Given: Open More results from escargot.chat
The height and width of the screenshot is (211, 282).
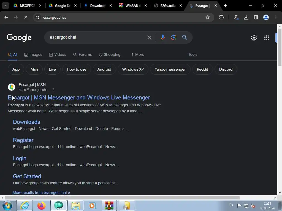Looking at the screenshot, I should 41,193.
